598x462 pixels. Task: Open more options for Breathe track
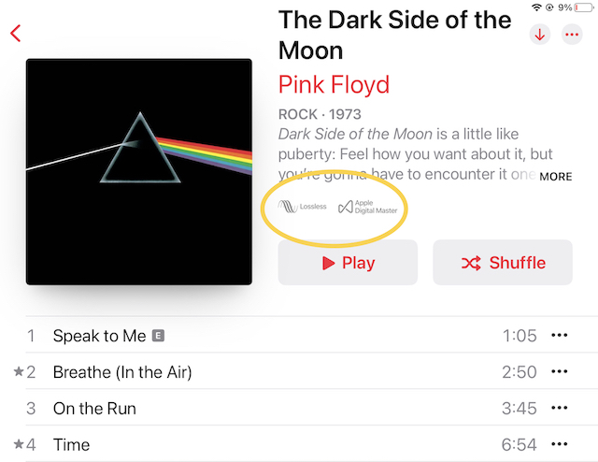560,372
